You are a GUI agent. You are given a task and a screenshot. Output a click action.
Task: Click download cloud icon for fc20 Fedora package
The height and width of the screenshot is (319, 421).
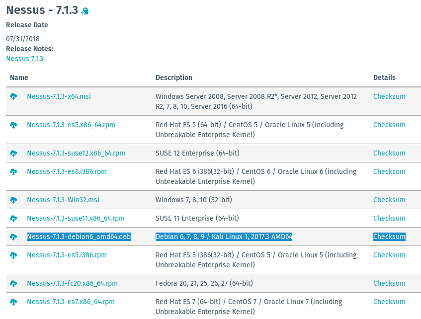(13, 283)
